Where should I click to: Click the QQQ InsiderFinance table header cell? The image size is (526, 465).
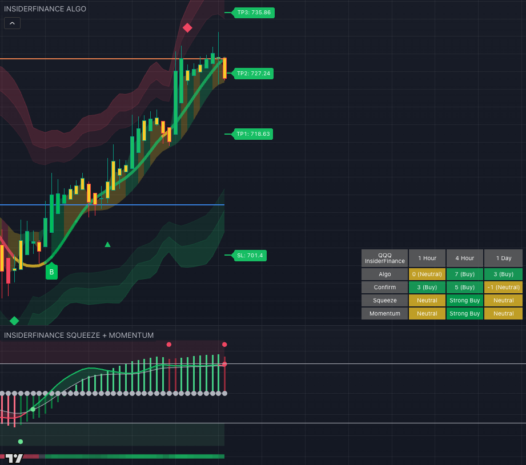pyautogui.click(x=385, y=258)
